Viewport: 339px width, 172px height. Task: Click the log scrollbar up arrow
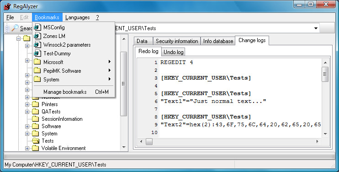325,63
